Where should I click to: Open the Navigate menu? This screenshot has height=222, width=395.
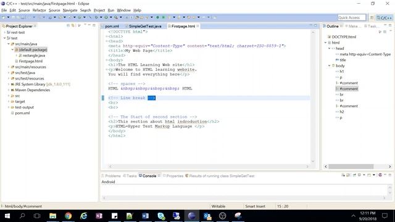(x=70, y=10)
